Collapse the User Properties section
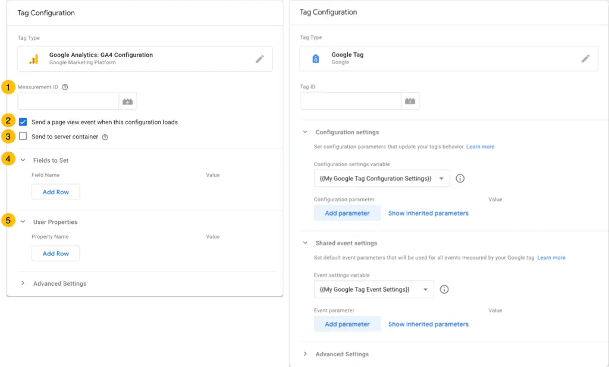 point(22,222)
